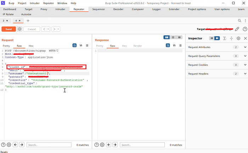Image resolution: width=248 pixels, height=153 pixels.
Task: Open the Window menu
Action: tap(62, 3)
